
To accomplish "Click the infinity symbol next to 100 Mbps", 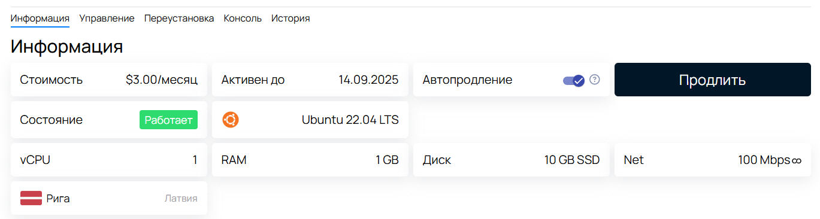I will click(797, 160).
